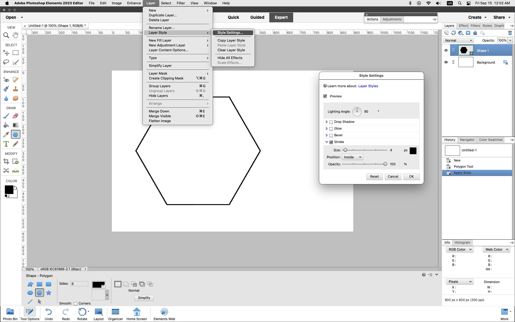
Task: Choose Copy Layer Style from submenu
Action: click(231, 40)
